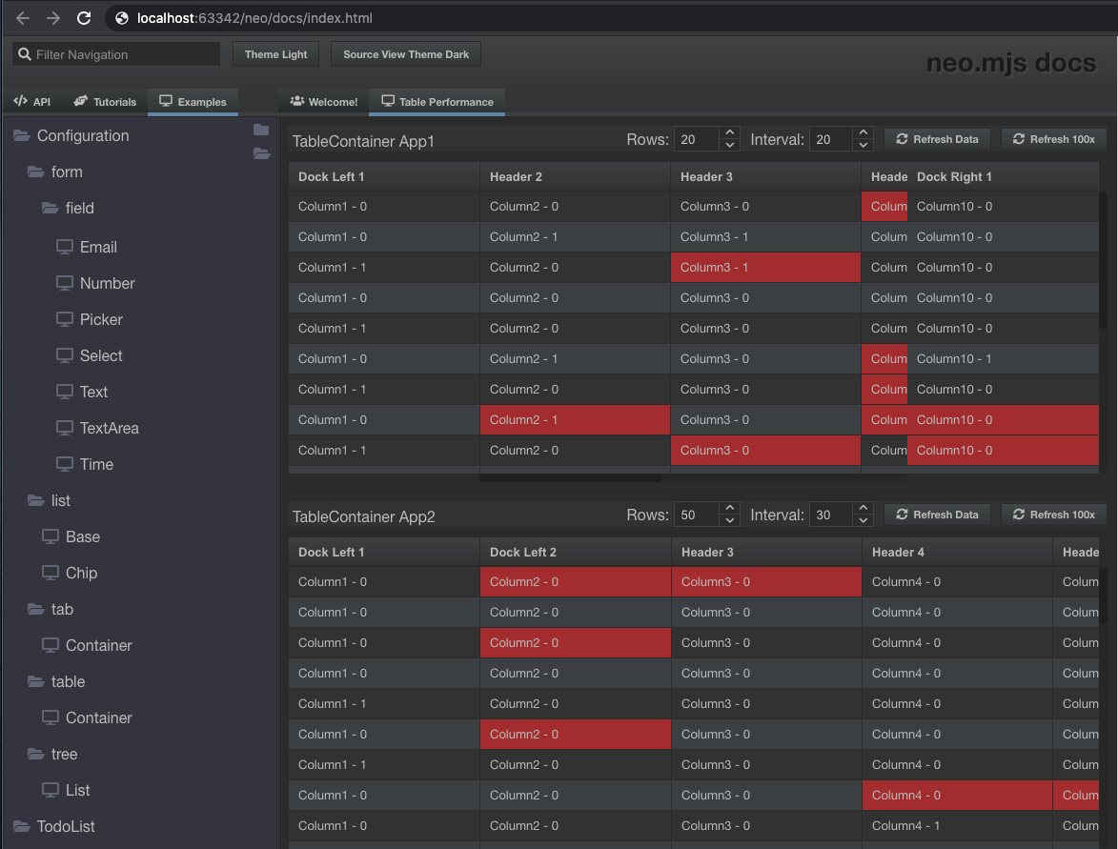The image size is (1118, 849).
Task: Click the search magnifier icon in filter
Action: (x=25, y=54)
